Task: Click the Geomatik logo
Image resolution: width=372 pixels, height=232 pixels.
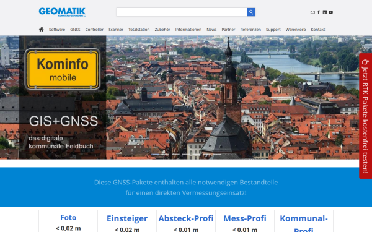Action: 62,12
